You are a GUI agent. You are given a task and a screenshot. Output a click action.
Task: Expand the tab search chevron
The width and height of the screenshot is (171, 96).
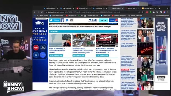168,8
